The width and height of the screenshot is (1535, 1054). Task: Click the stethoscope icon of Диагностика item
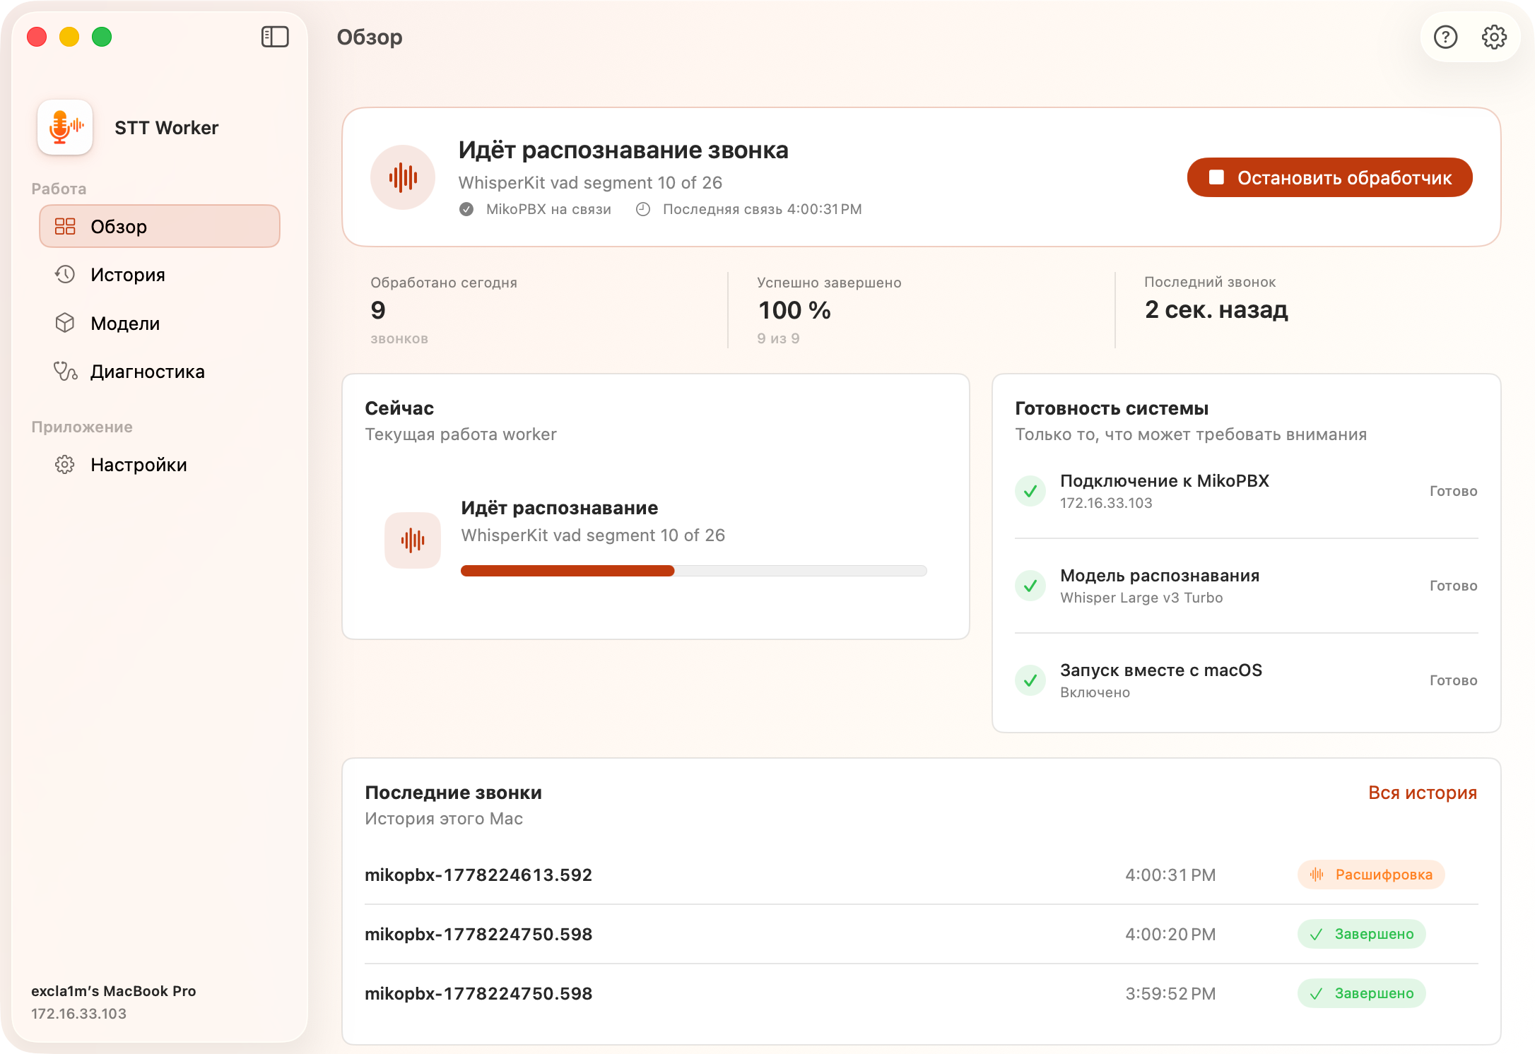tap(65, 371)
